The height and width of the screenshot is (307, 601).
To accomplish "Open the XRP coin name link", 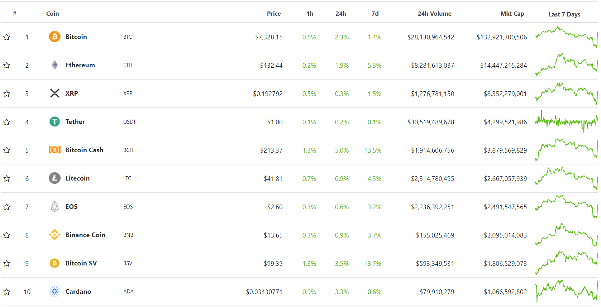I will pyautogui.click(x=71, y=93).
